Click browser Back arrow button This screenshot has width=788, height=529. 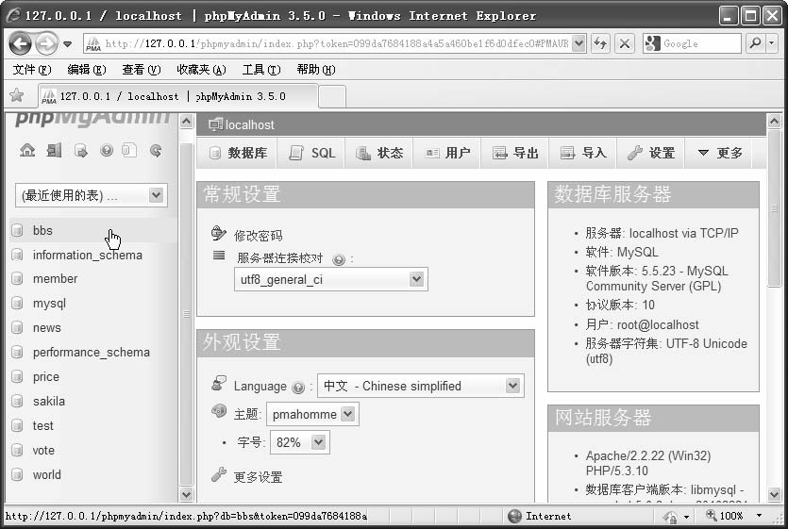pos(21,43)
